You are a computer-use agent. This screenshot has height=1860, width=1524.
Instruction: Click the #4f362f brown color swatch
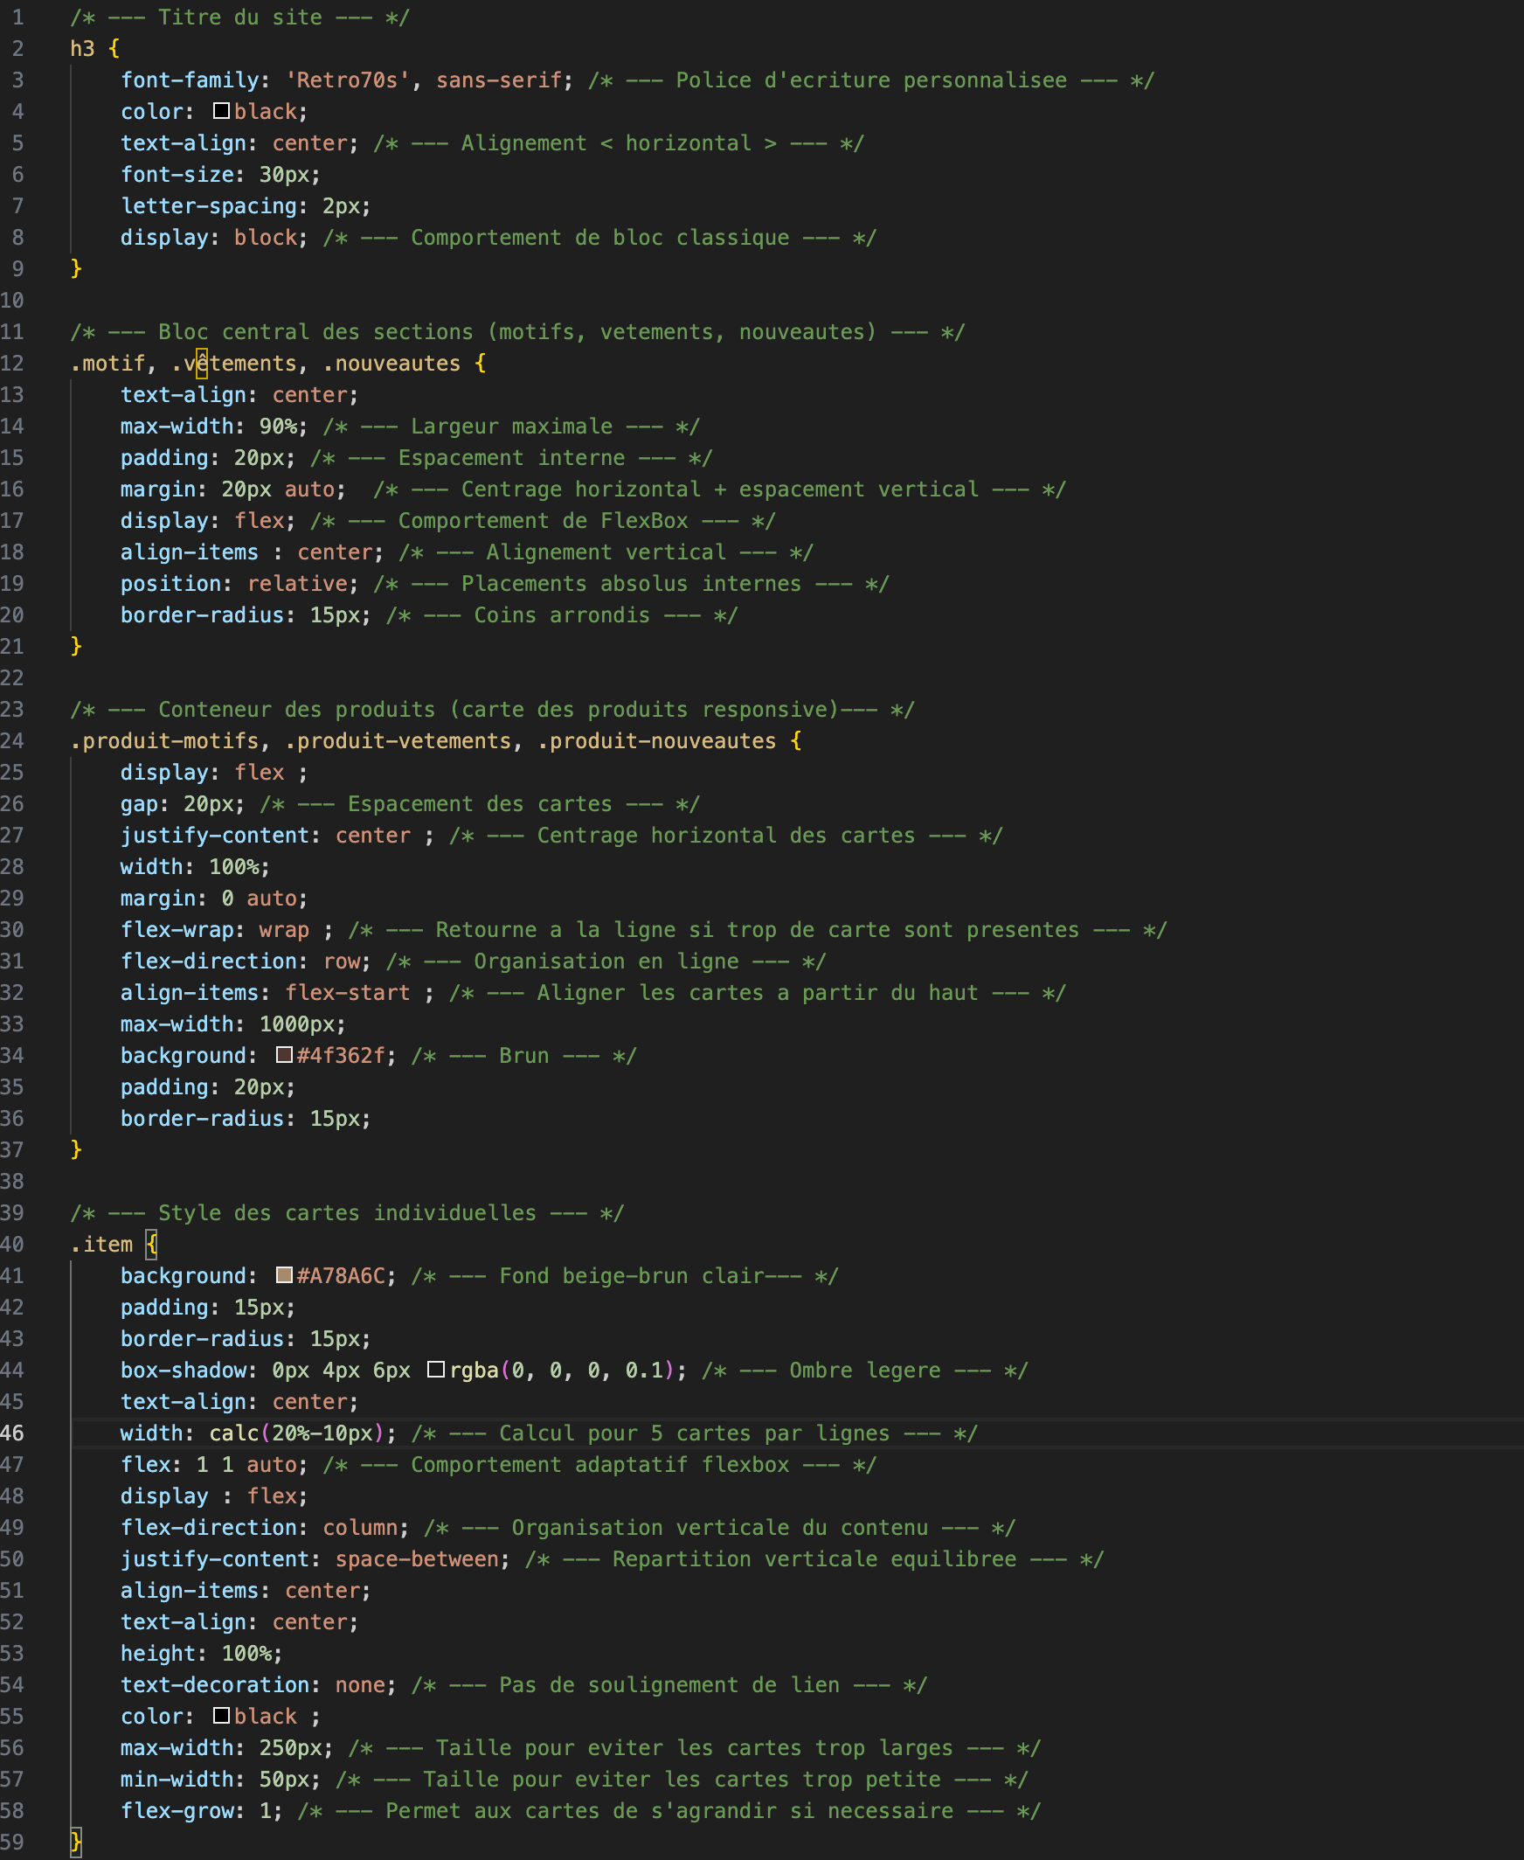pos(282,1055)
